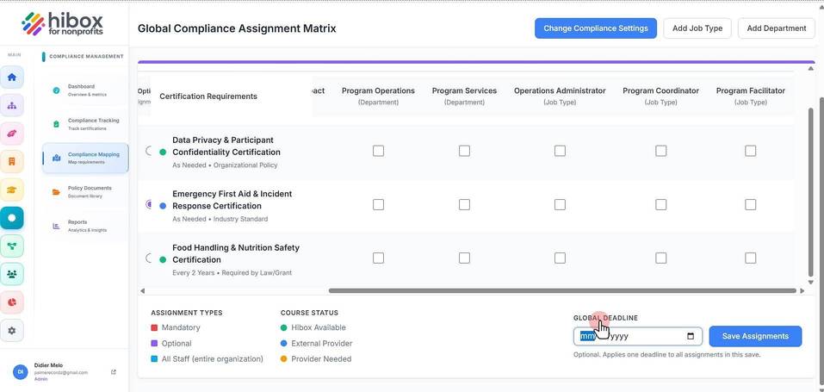Click the matrix vertical scrollbar thumb
This screenshot has width=824, height=392.
810,191
